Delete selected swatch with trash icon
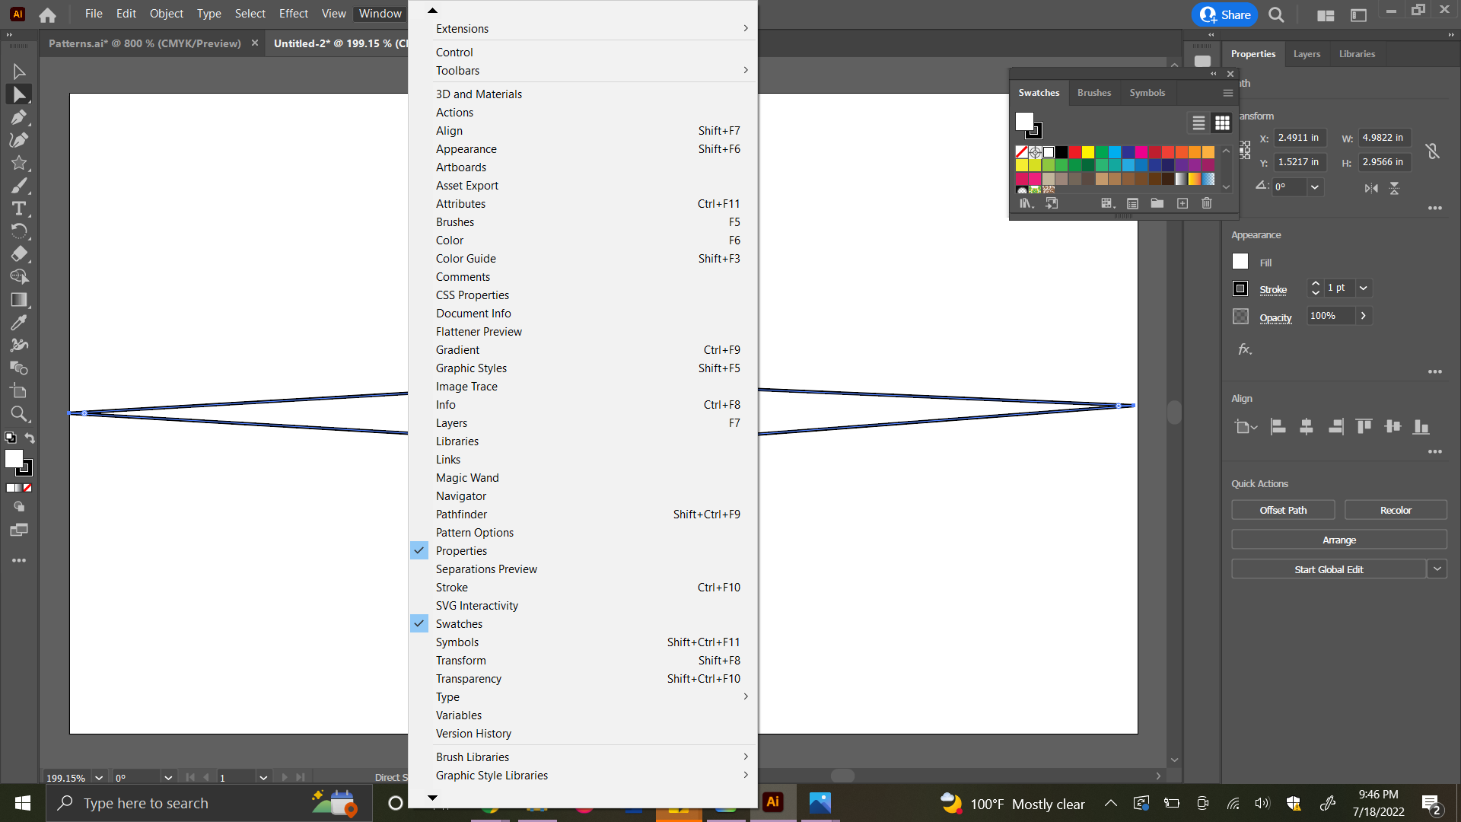This screenshot has height=822, width=1461. point(1207,203)
